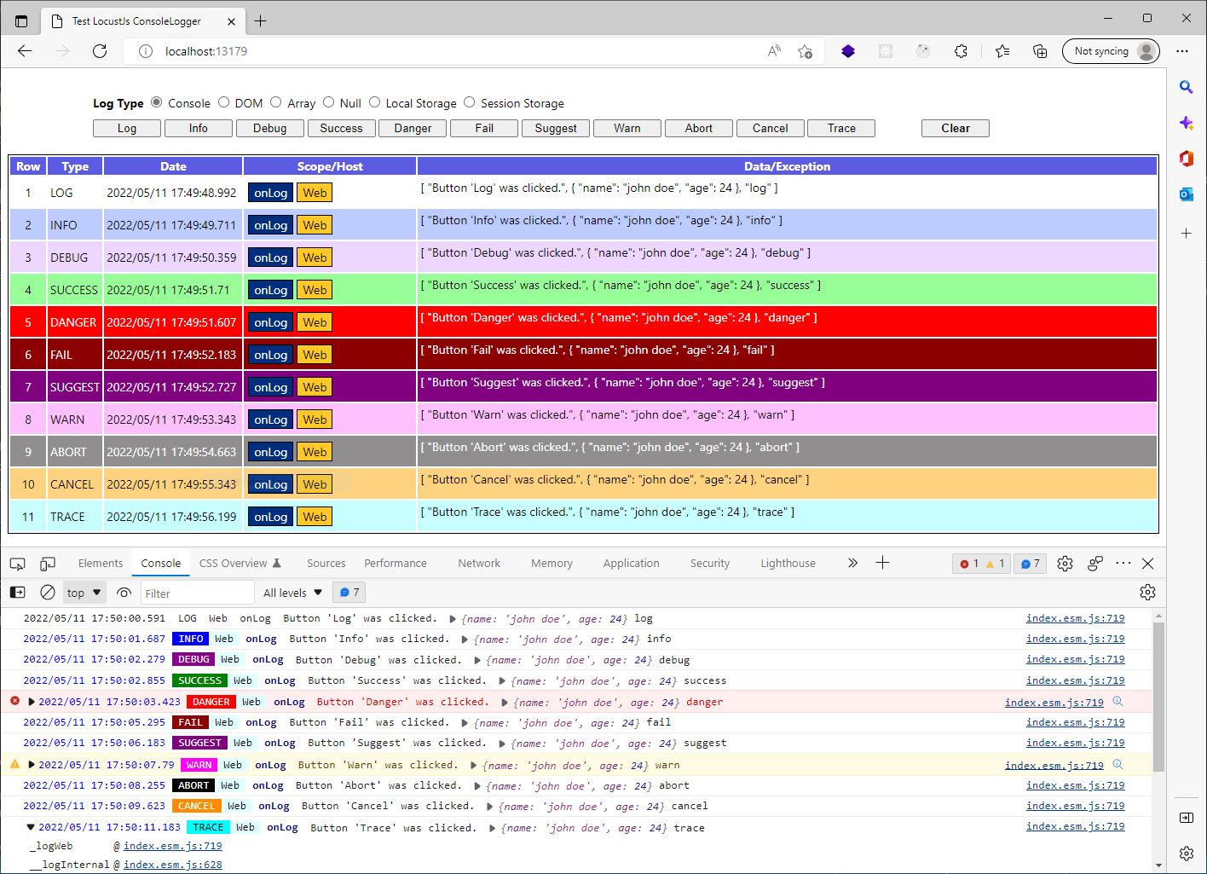
Task: Open the Collections icon
Action: click(1040, 51)
